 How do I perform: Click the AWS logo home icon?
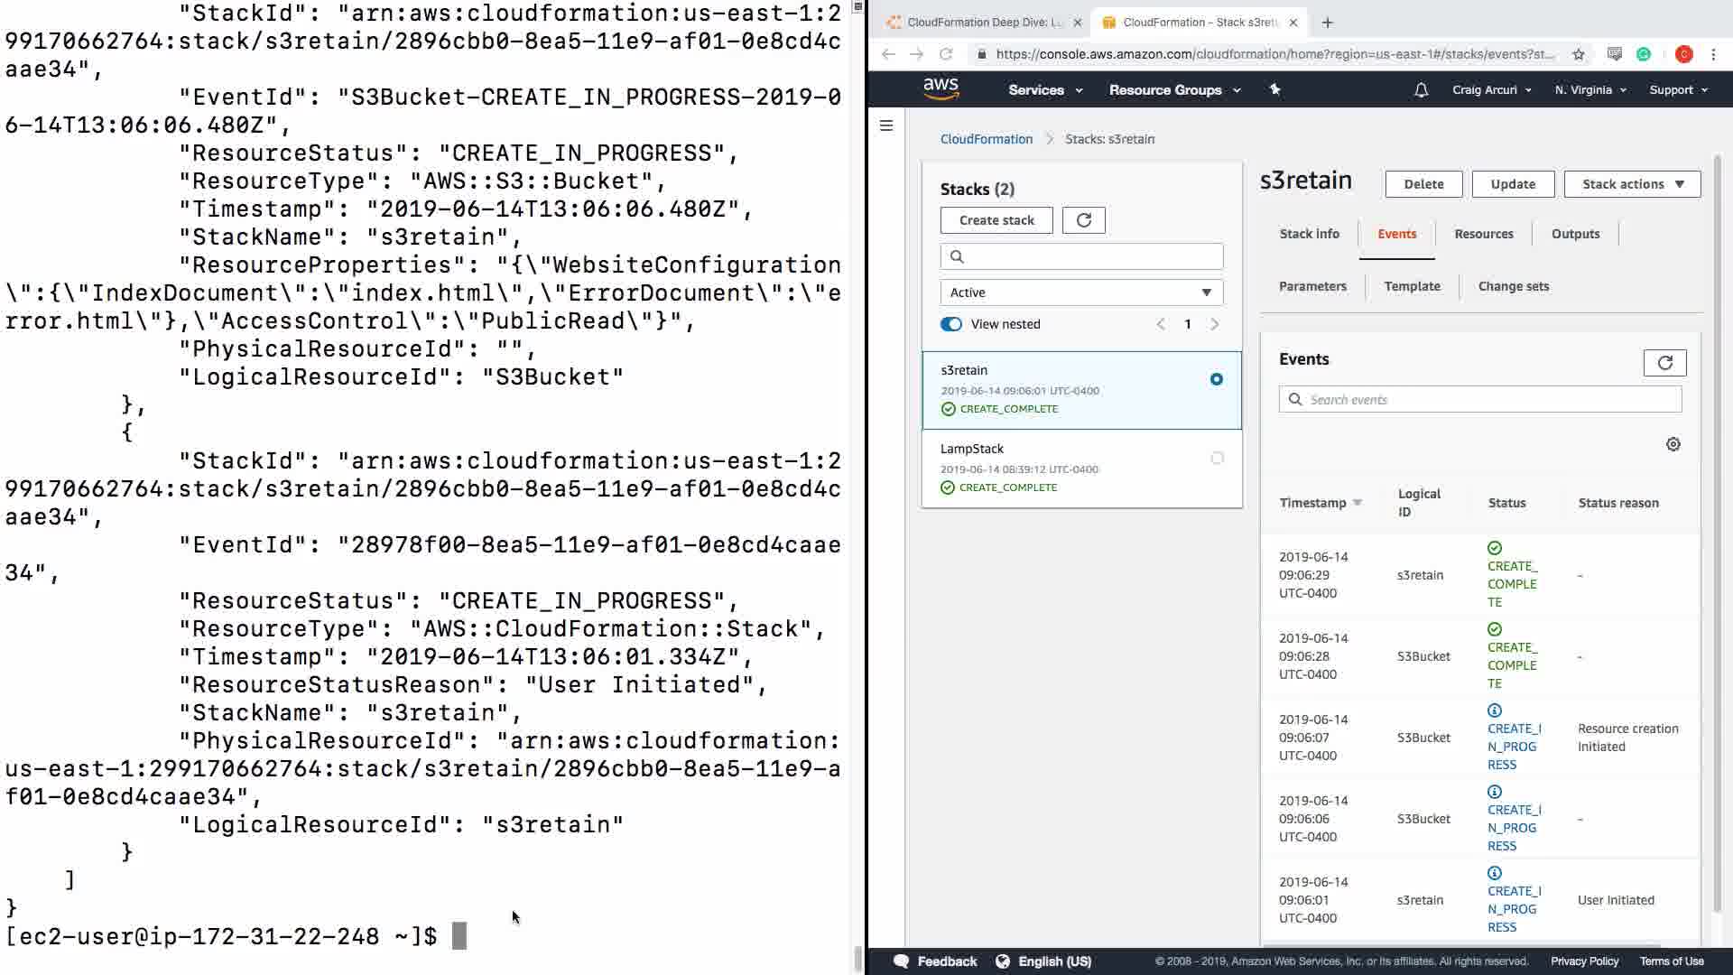941,88
